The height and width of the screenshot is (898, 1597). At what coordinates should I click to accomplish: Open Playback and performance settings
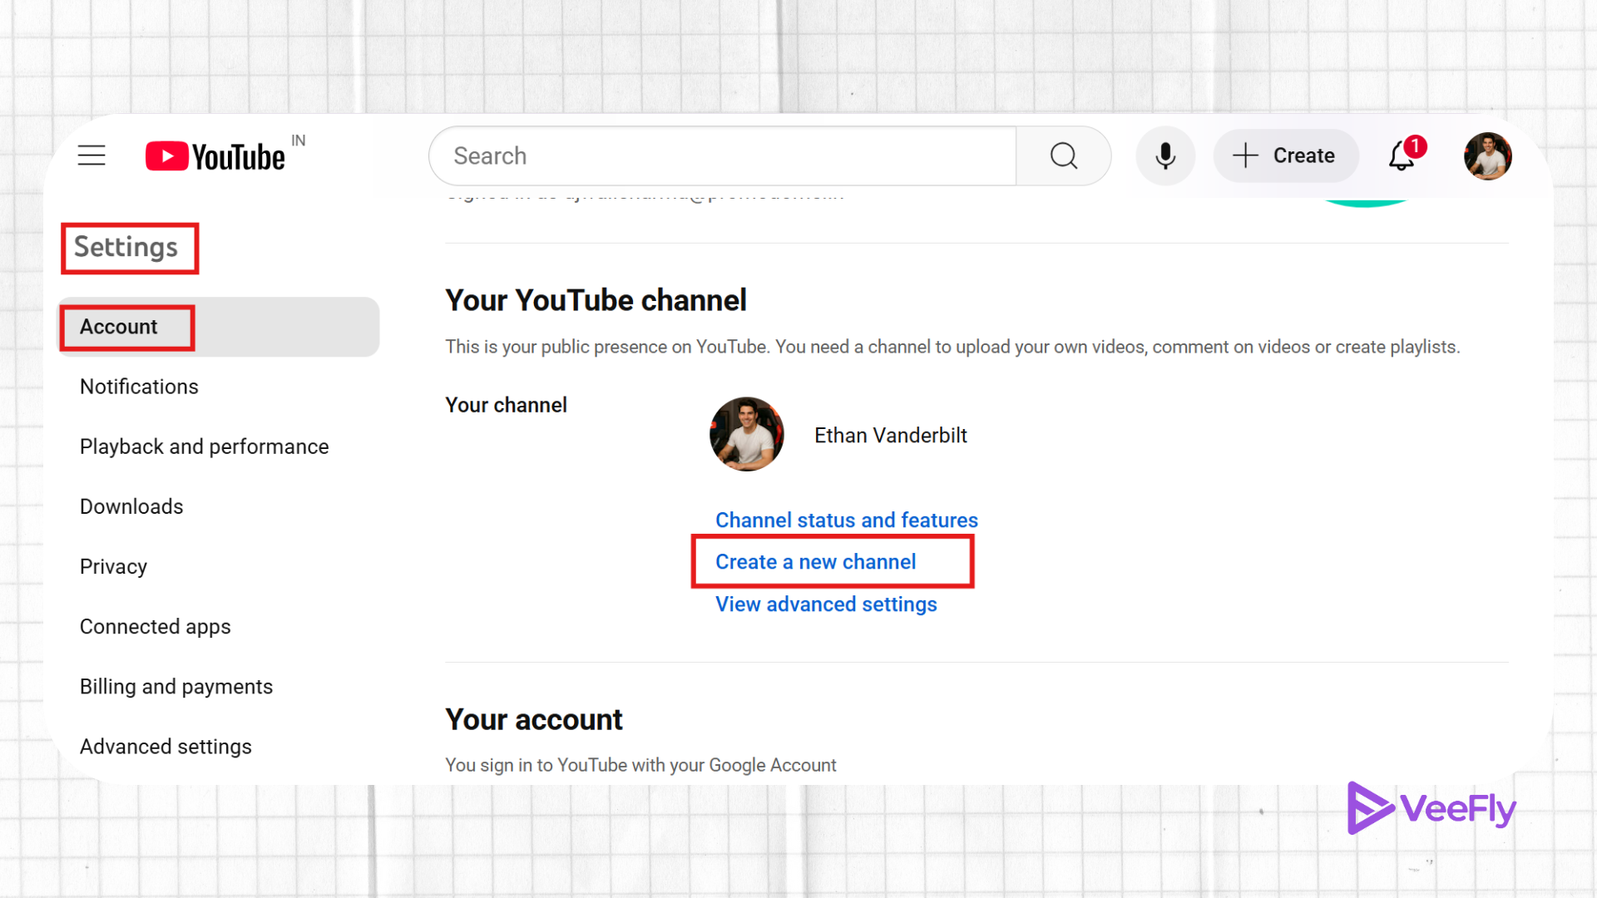[x=204, y=447]
